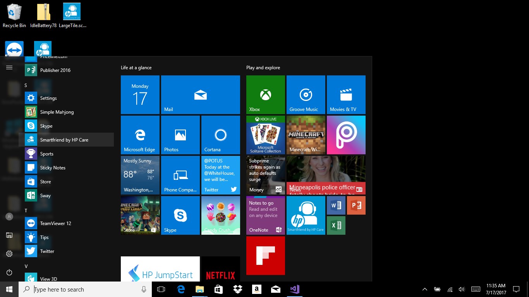Launch Smartfriend by HP Care in app list
This screenshot has height=297, width=529.
point(66,140)
